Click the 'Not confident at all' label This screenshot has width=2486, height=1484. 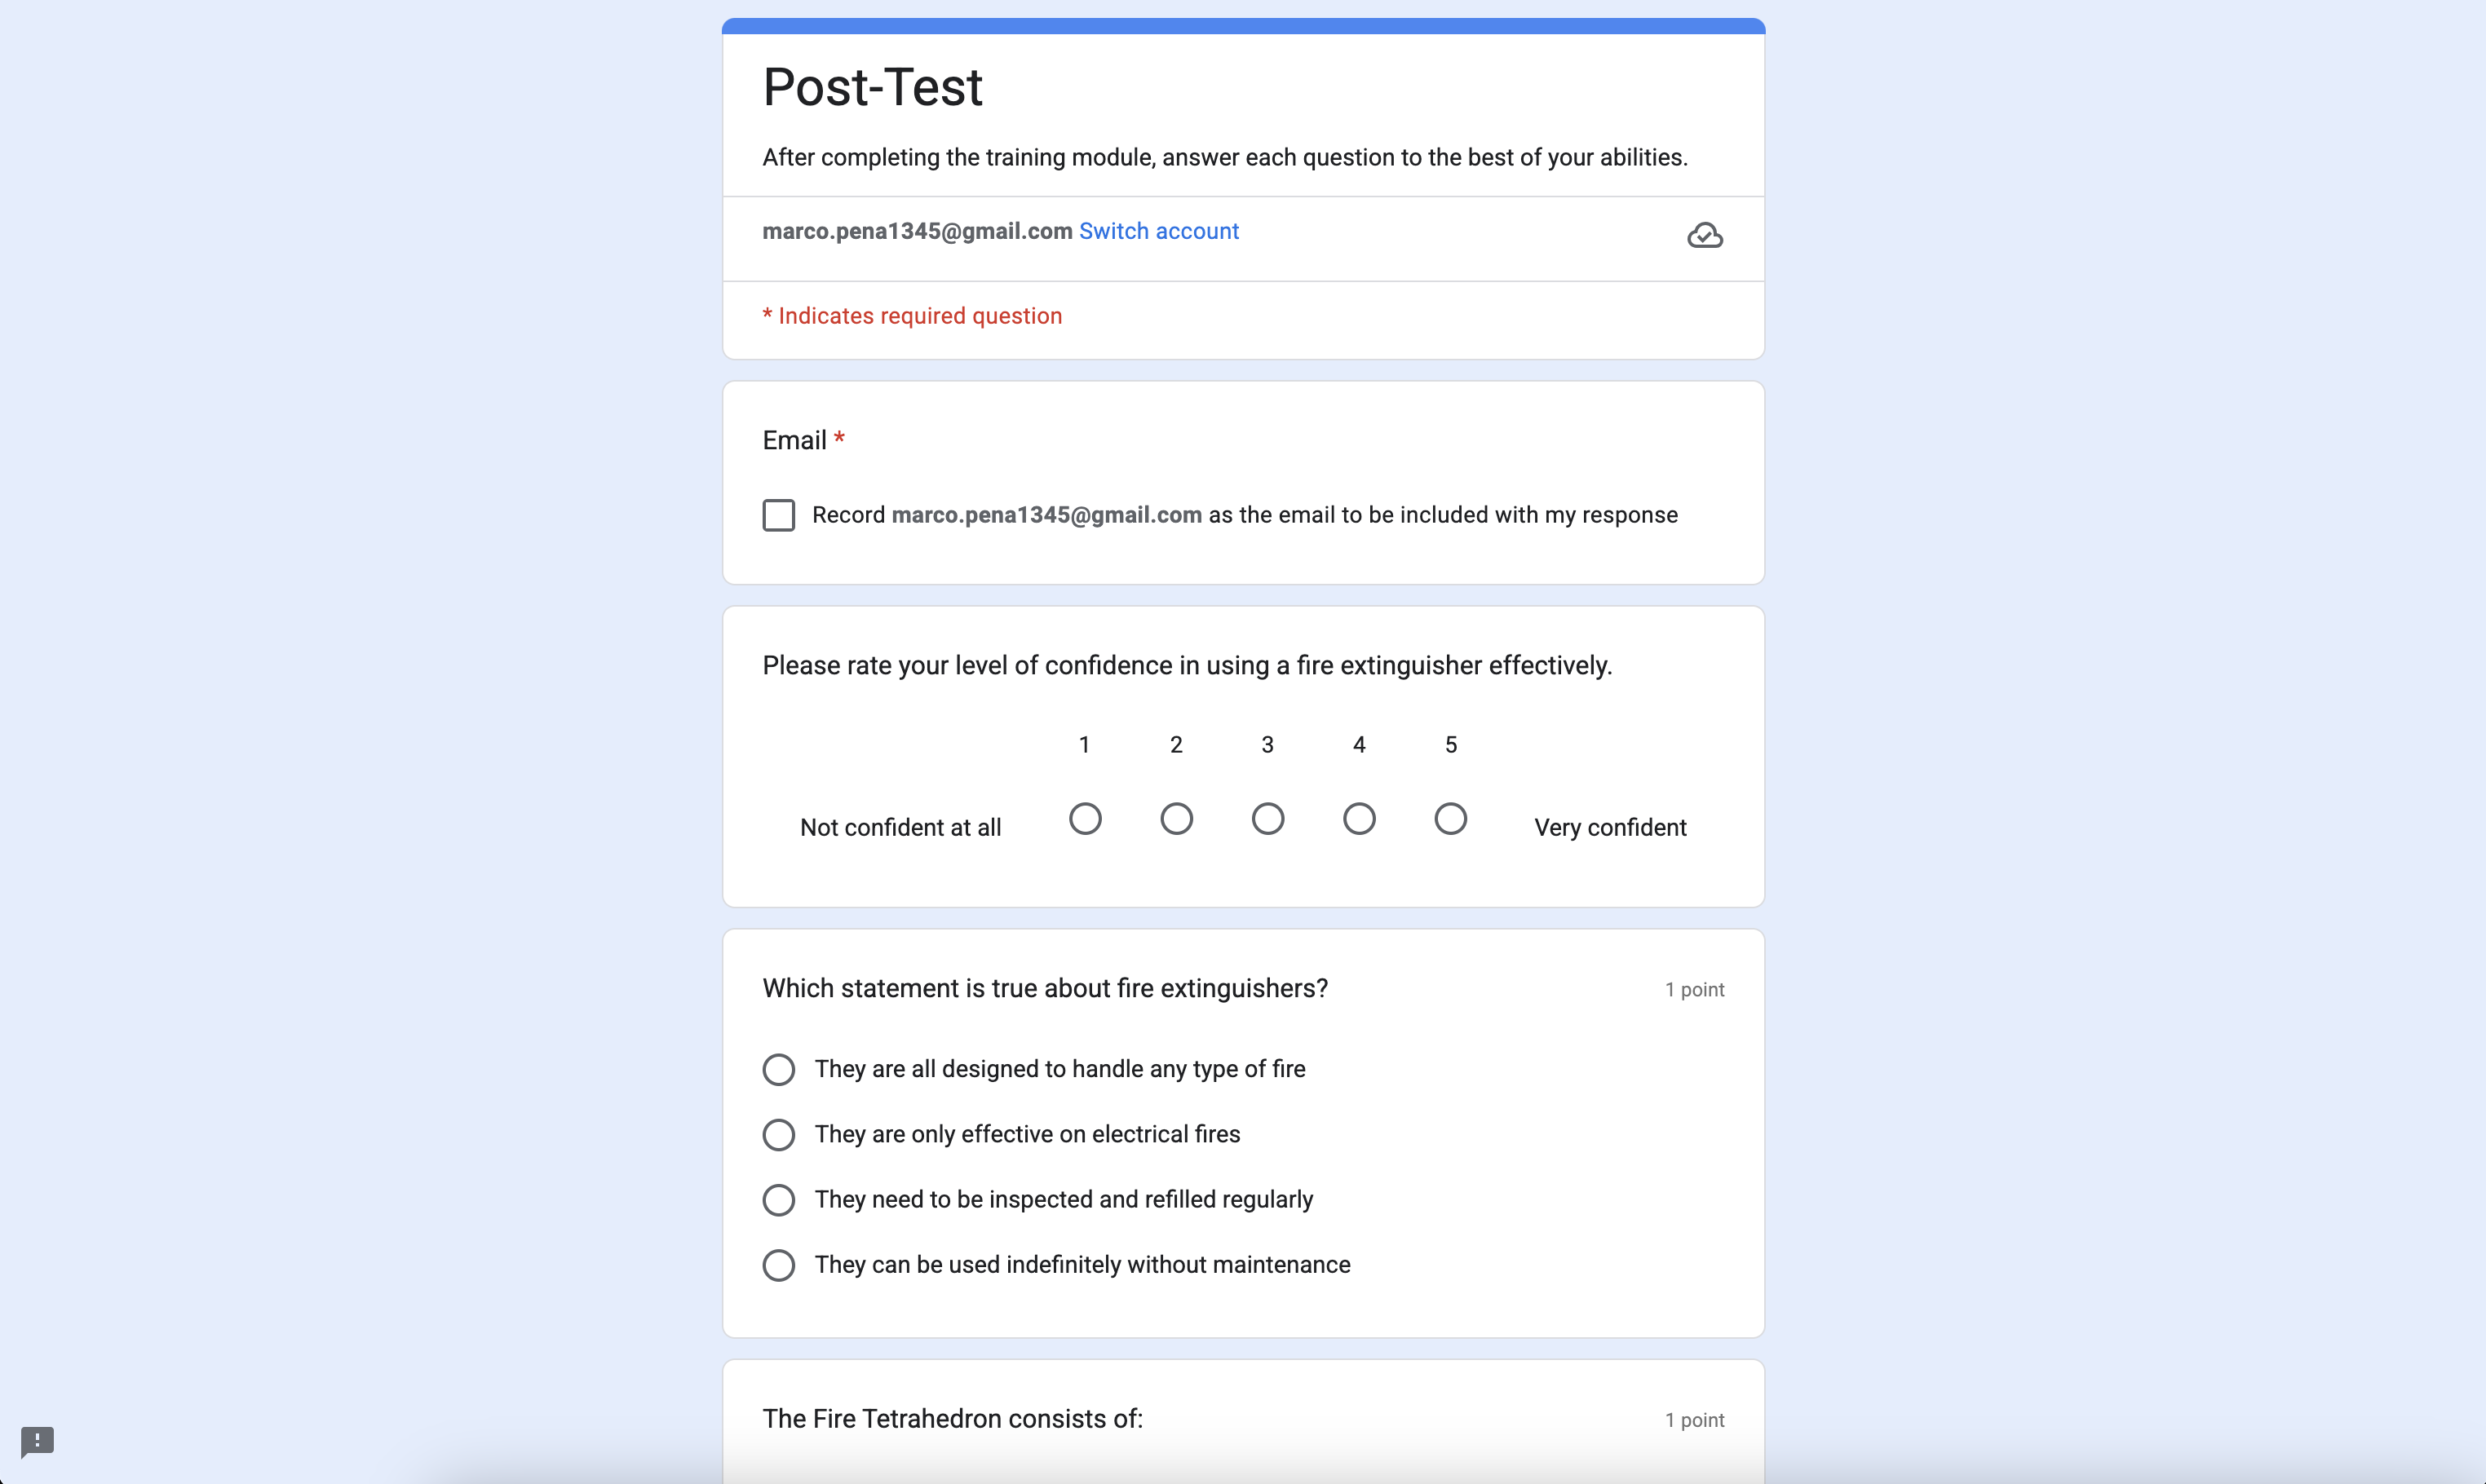tap(900, 827)
